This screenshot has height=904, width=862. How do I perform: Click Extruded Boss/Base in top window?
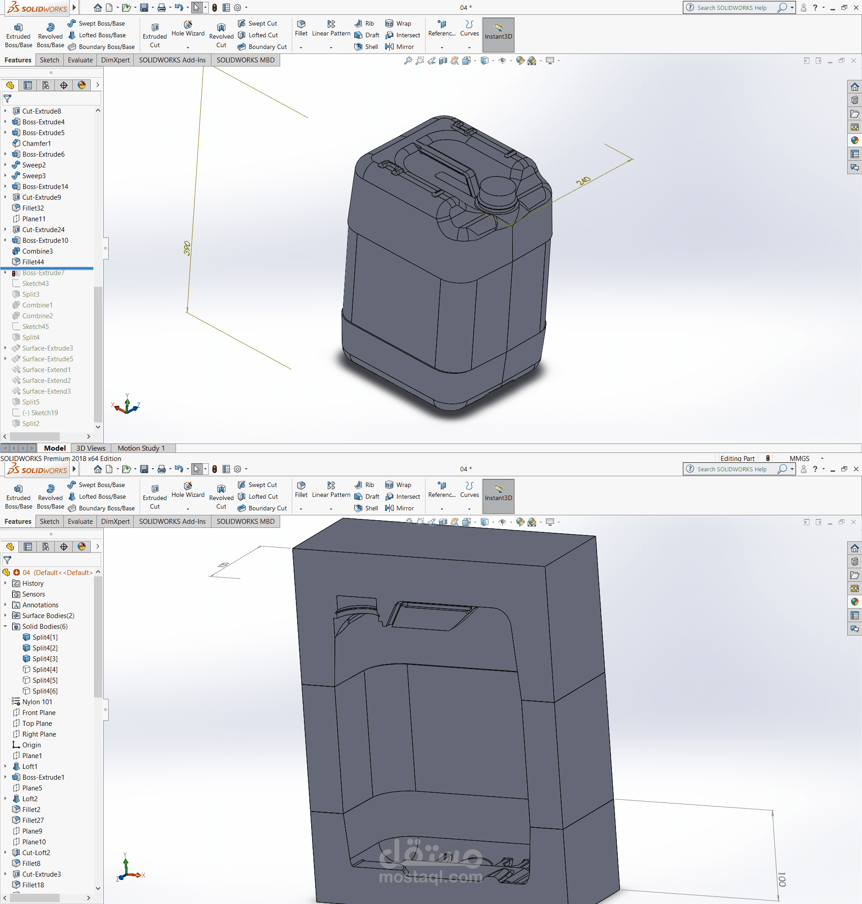18,35
